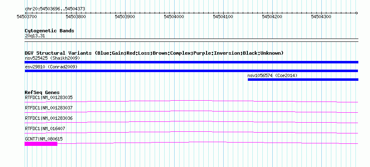Select the 20q13.31 band label

click(x=35, y=36)
